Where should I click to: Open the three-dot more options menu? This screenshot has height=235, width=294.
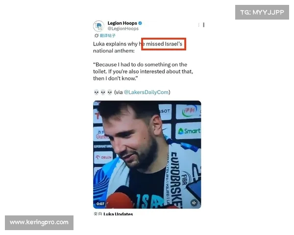pos(198,25)
